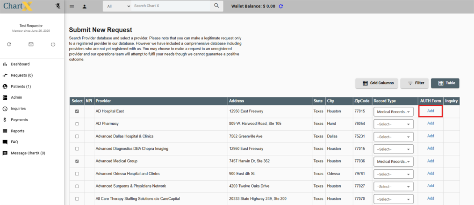Open Record Type dropdown for All Care Therapy
The image size is (474, 205).
(393, 199)
